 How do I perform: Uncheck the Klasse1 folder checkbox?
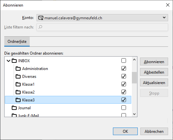tap(124, 84)
